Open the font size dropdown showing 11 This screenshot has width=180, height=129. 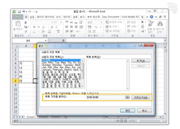pos(61,22)
